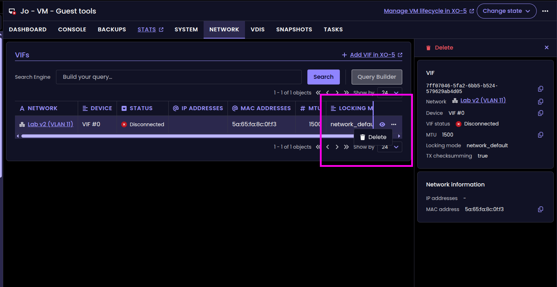Image resolution: width=557 pixels, height=287 pixels.
Task: Copy the MAC address in Network information
Action: click(541, 209)
